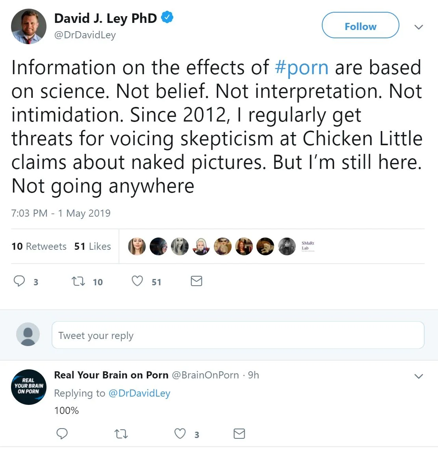Expand options for the BrainOnPorn reply

tap(419, 376)
